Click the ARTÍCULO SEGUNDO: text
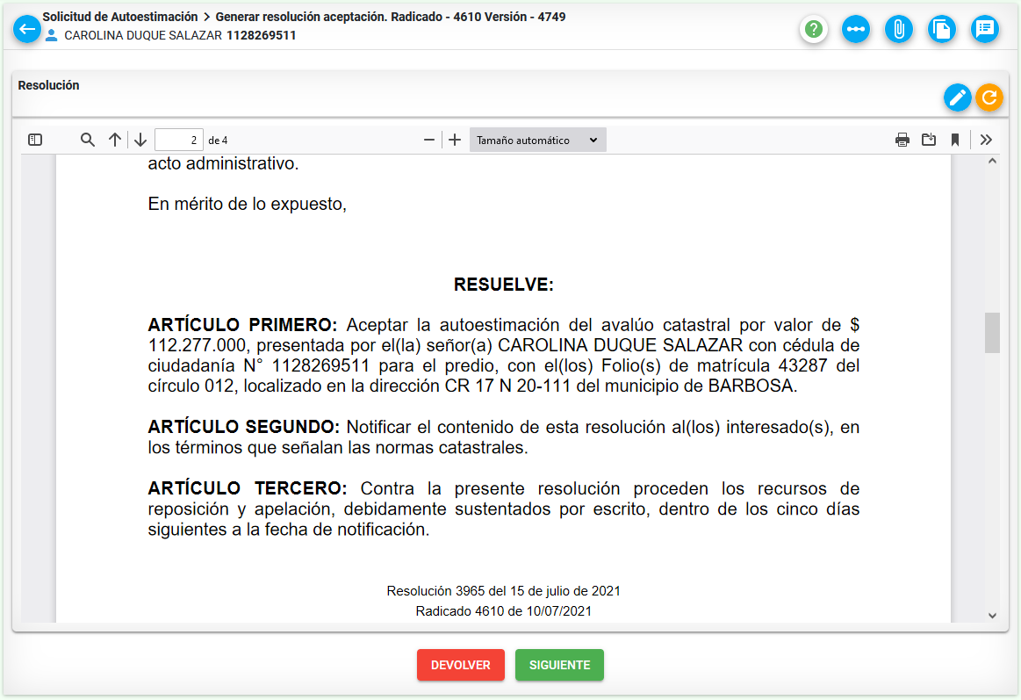 (244, 427)
